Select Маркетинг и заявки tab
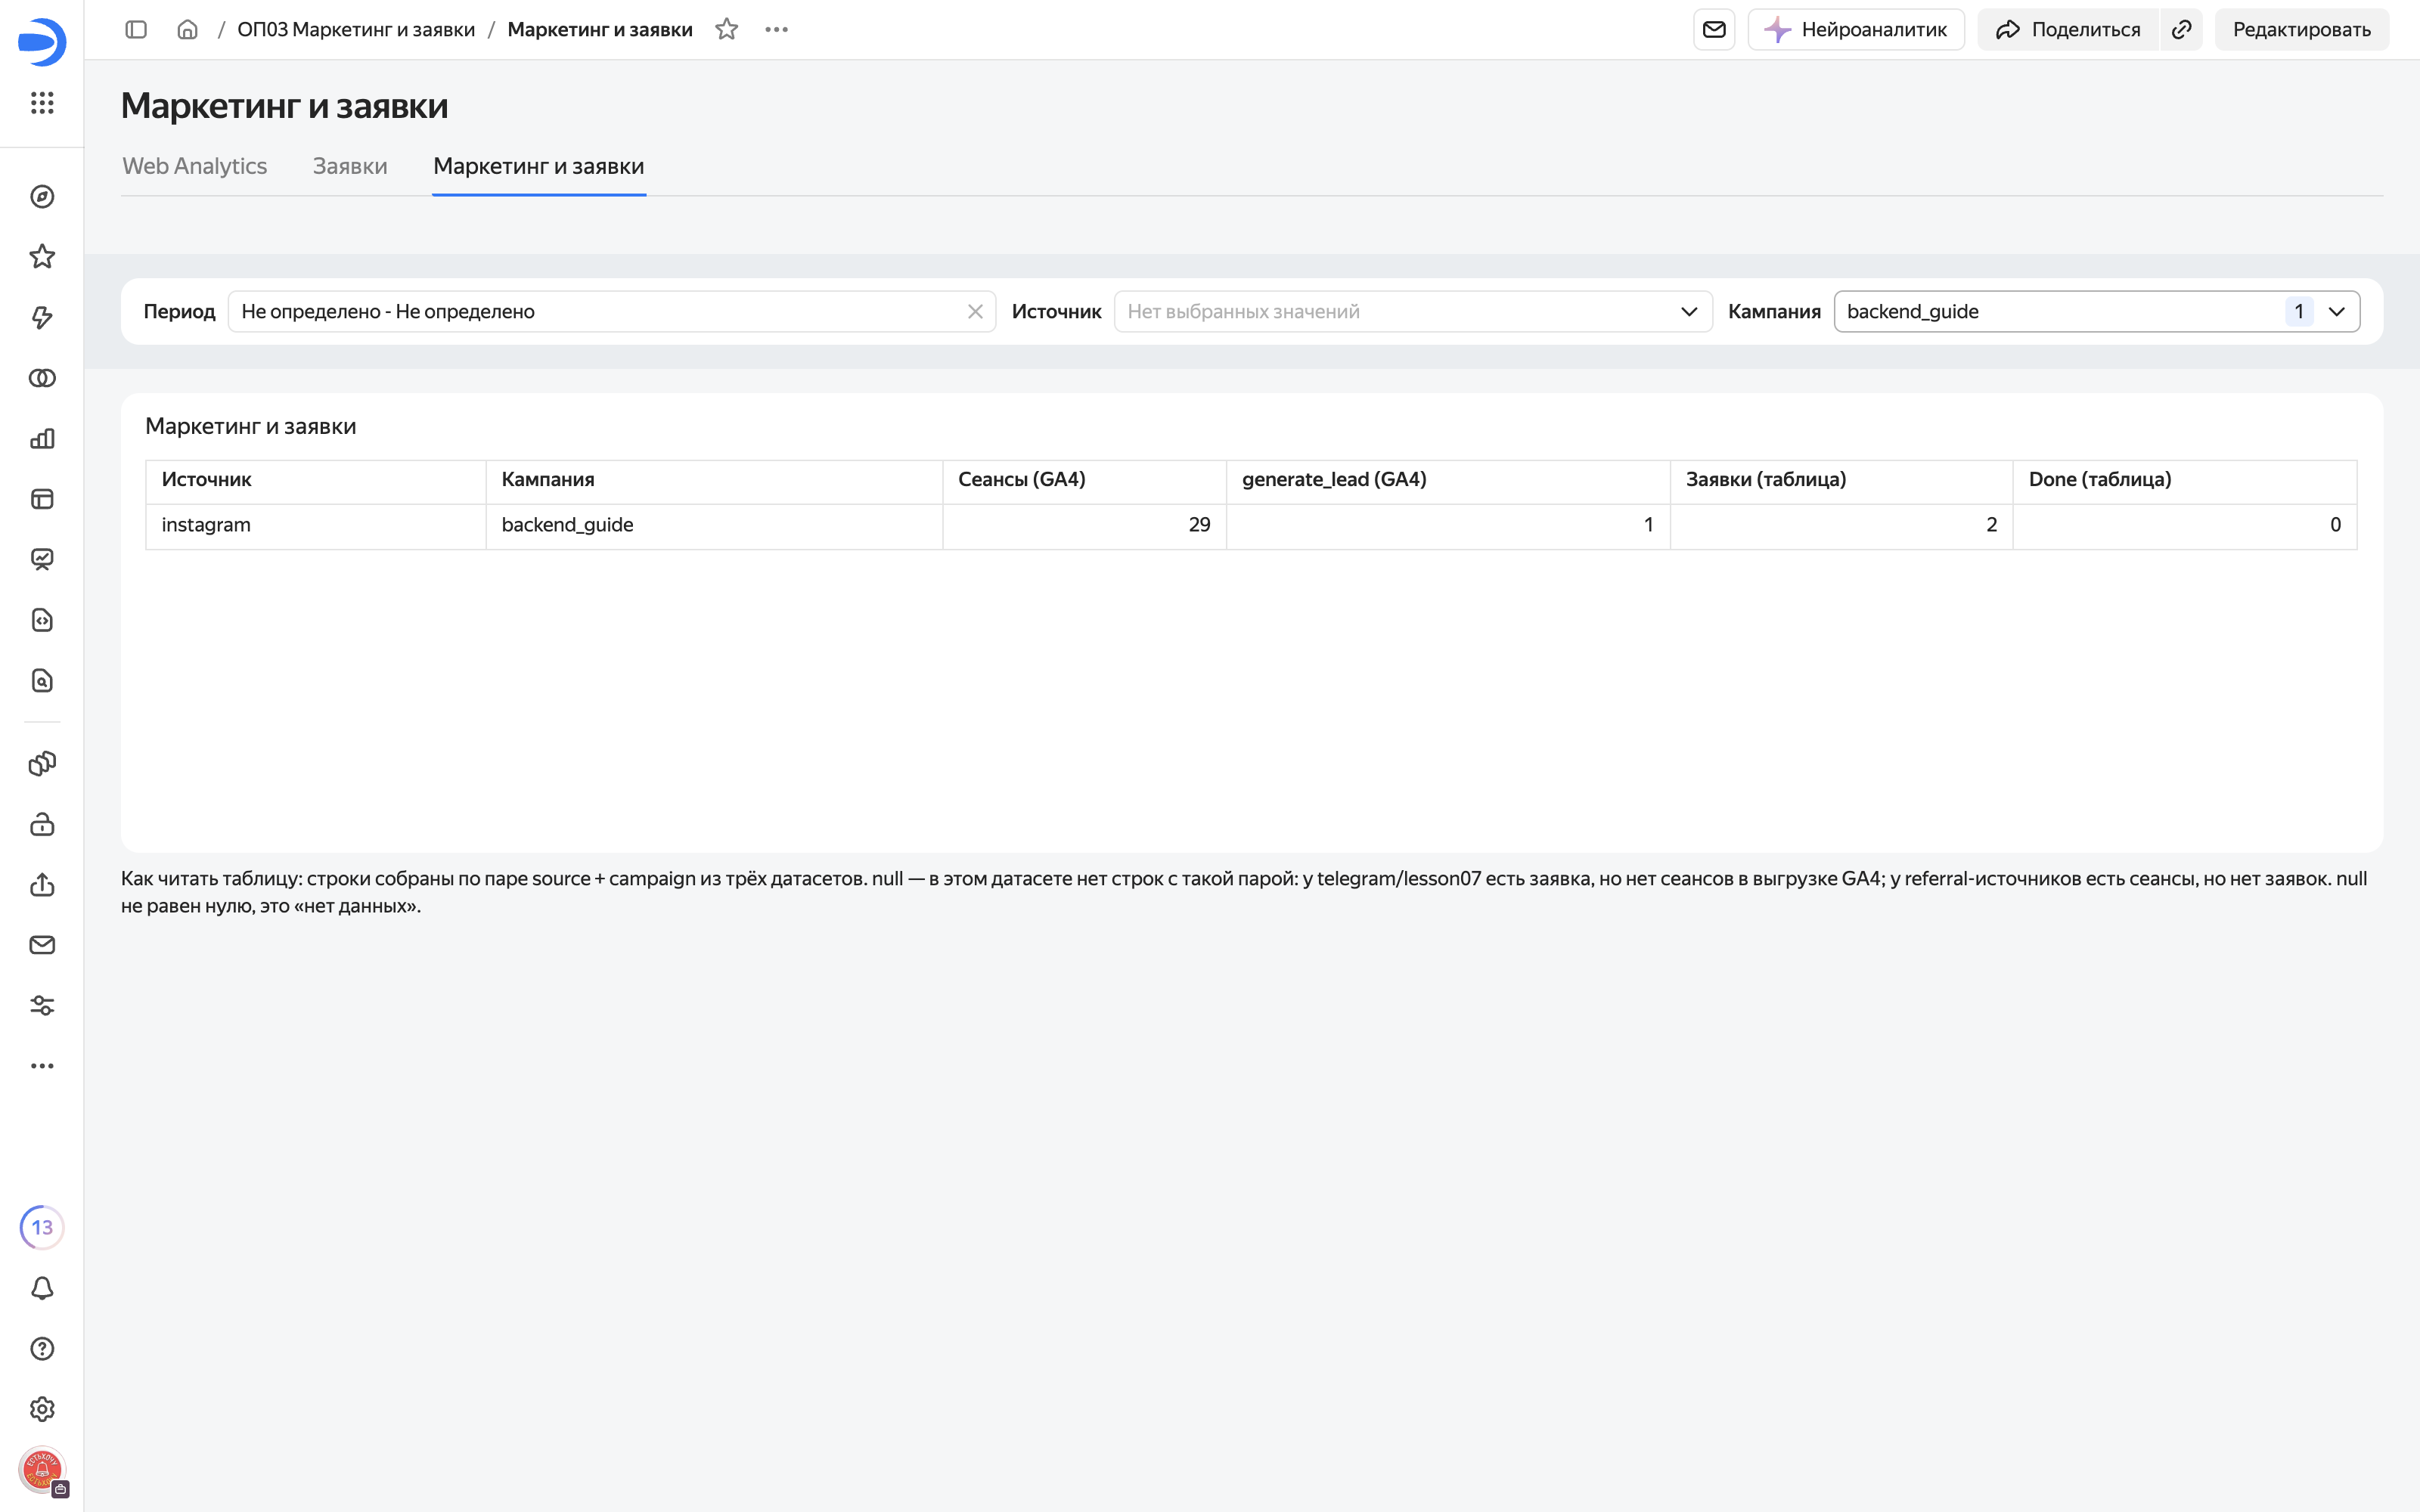Screen dimensions: 2420x1512 539,166
